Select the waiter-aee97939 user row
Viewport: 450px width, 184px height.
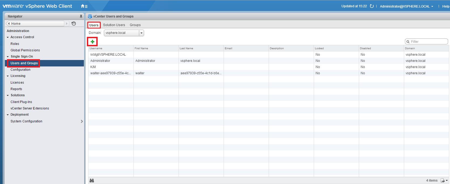point(268,73)
